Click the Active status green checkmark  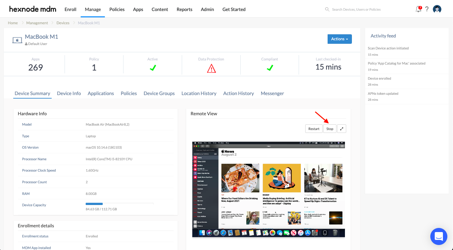[152, 67]
